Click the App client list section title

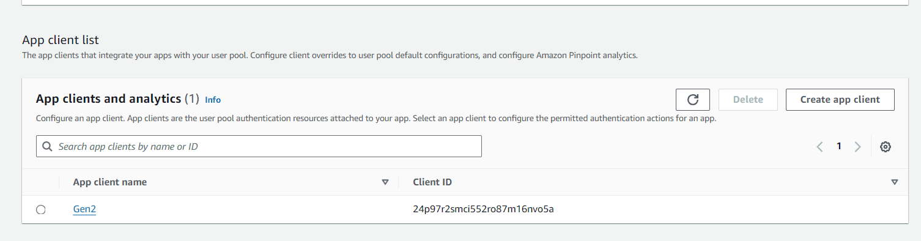pyautogui.click(x=61, y=40)
